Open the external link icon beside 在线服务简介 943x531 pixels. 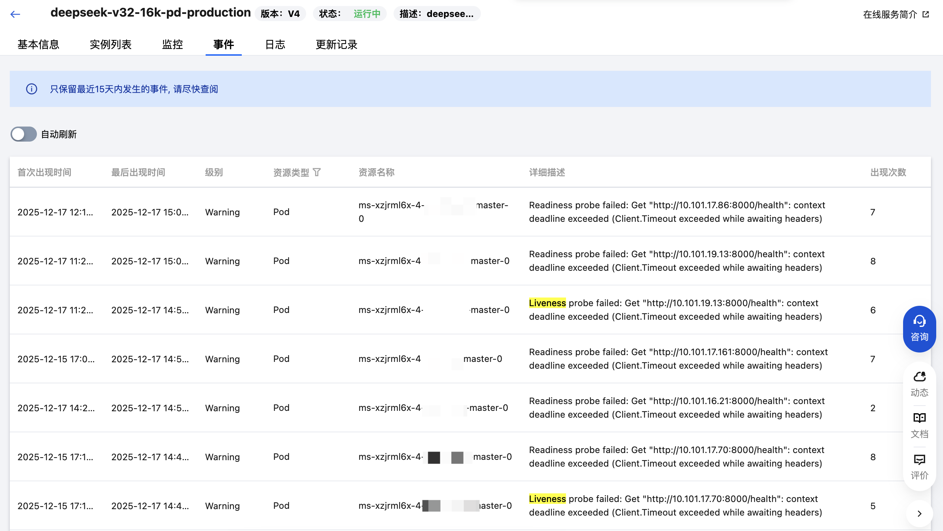[x=926, y=14]
